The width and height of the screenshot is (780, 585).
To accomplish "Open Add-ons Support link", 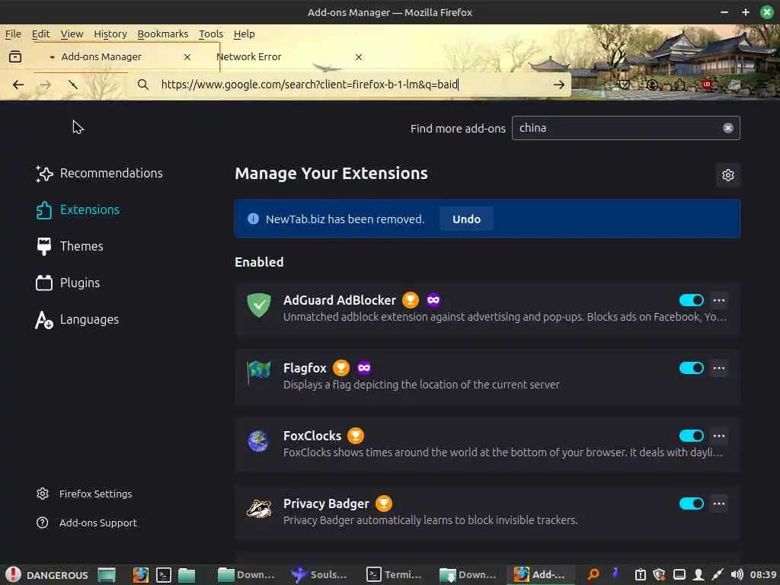I will pos(87,523).
